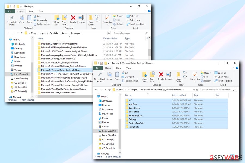Viewport: 245px width, 163px height.
Task: Click refresh icon in MicrosoftEdge window address bar
Action: click(197, 90)
